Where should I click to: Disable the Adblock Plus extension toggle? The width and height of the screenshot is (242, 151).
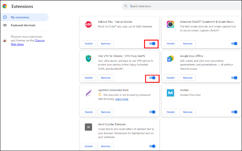(152, 44)
